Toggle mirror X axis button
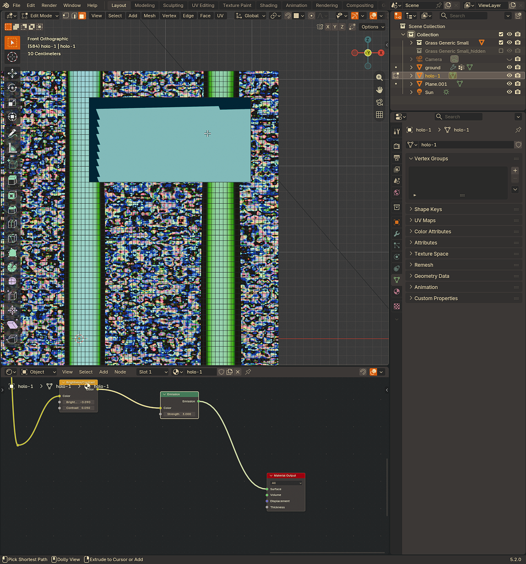 tap(328, 27)
